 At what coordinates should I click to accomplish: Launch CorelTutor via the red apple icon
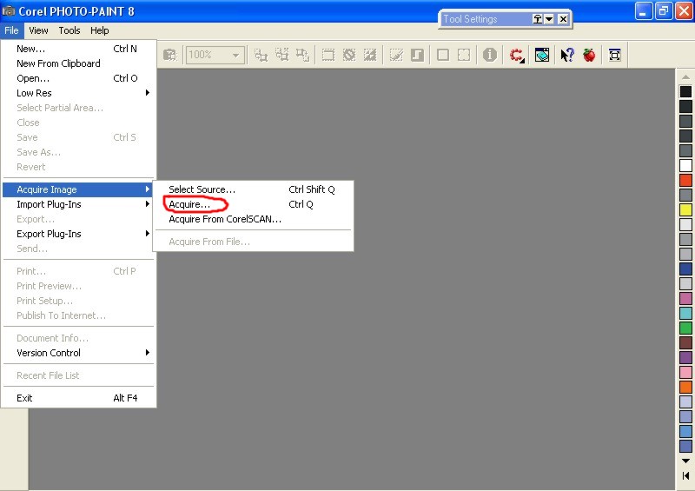(x=589, y=55)
